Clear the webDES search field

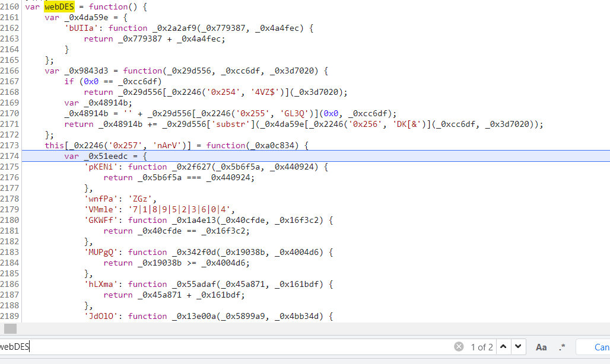[x=459, y=347]
